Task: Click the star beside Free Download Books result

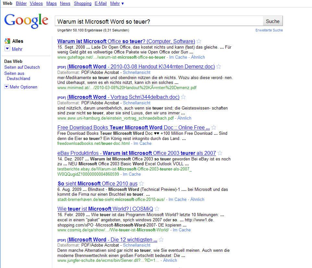Action: [x=214, y=128]
